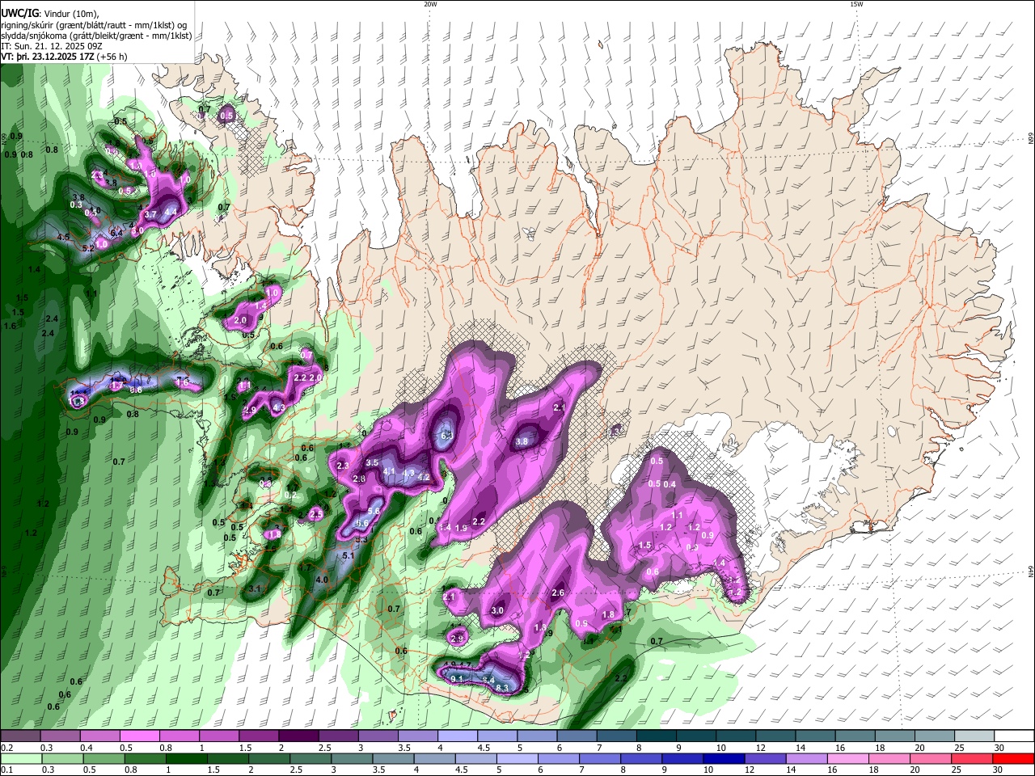Click the 9.1 value on south coast
The height and width of the screenshot is (776, 1035).
pos(457,678)
